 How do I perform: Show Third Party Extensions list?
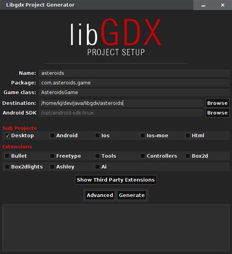click(x=116, y=180)
